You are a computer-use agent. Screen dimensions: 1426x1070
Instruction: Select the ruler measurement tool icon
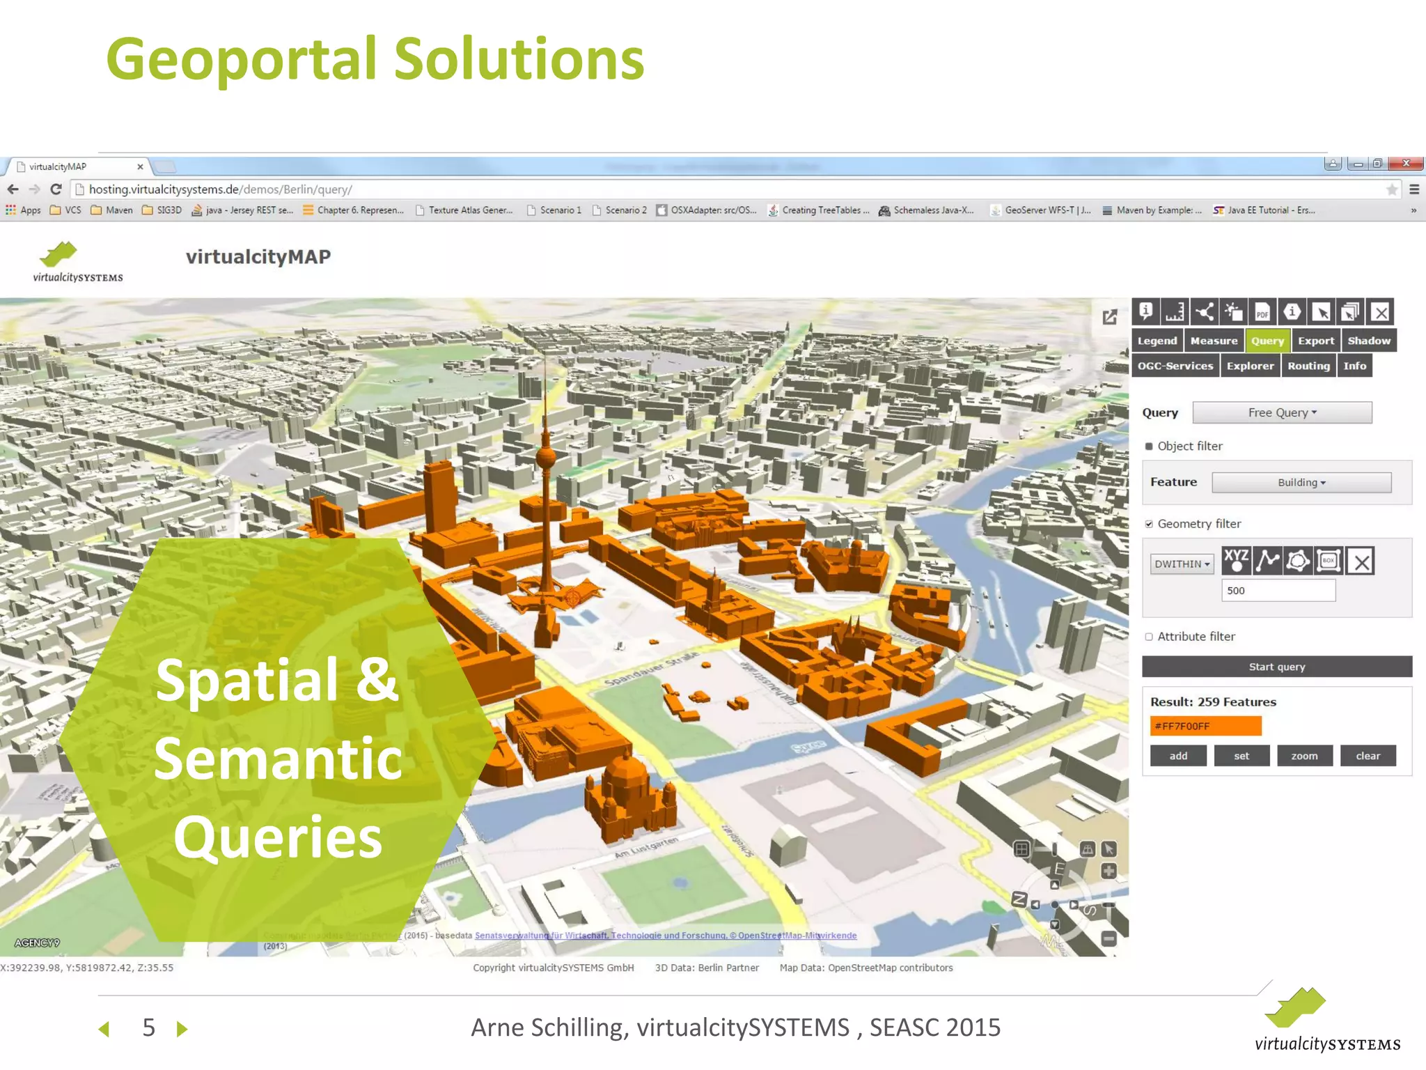[x=1175, y=312]
